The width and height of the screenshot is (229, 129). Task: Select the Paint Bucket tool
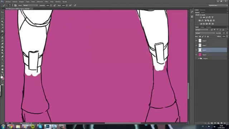(x=2, y=47)
